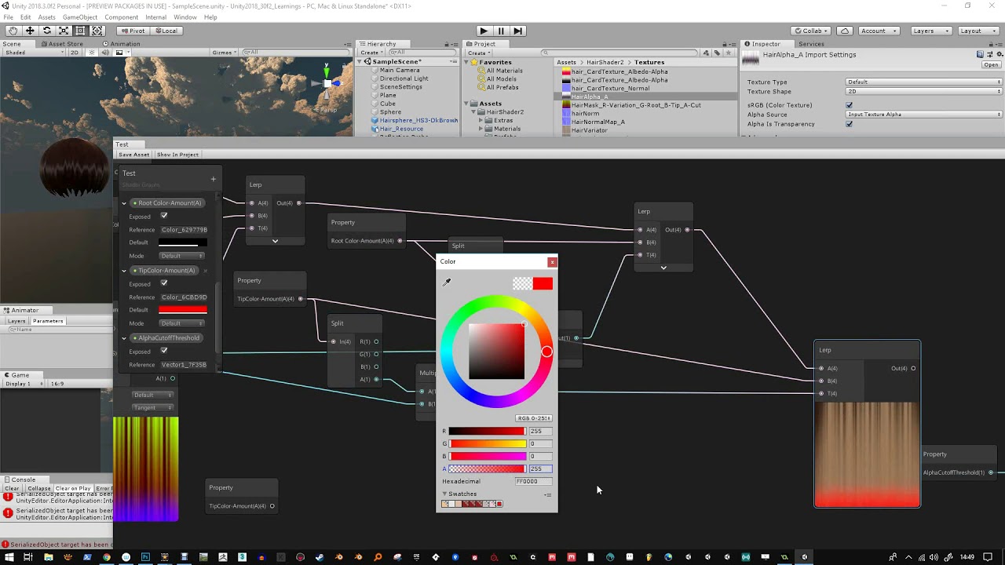Click the Hexadecimal FF0000 input field
The image size is (1005, 565).
click(x=534, y=481)
